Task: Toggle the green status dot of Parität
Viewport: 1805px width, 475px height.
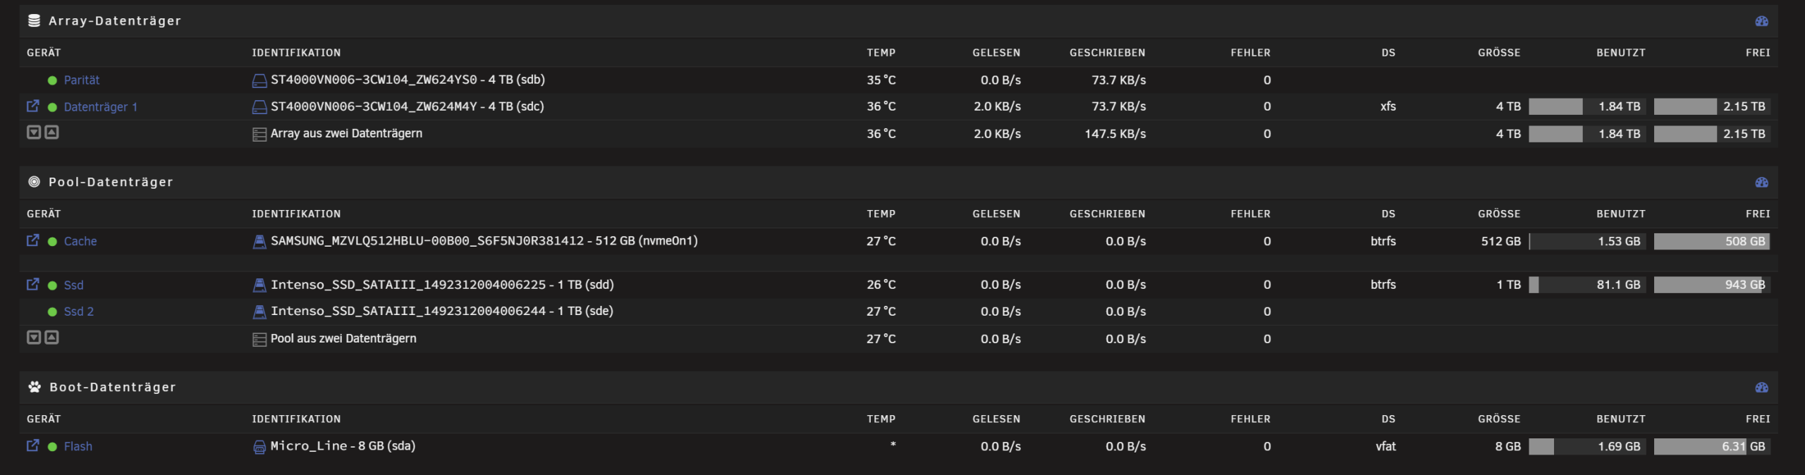Action: (52, 80)
